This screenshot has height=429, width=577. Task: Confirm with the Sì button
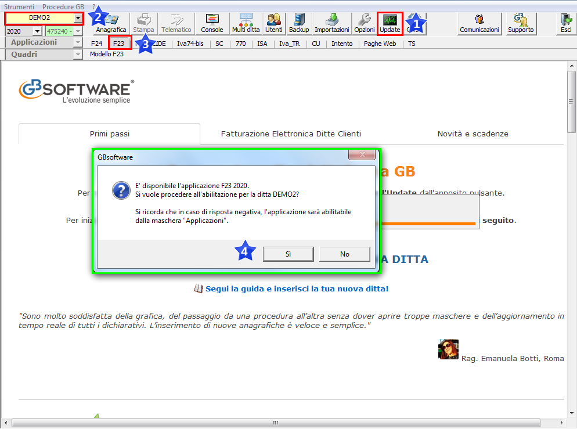pyautogui.click(x=288, y=254)
